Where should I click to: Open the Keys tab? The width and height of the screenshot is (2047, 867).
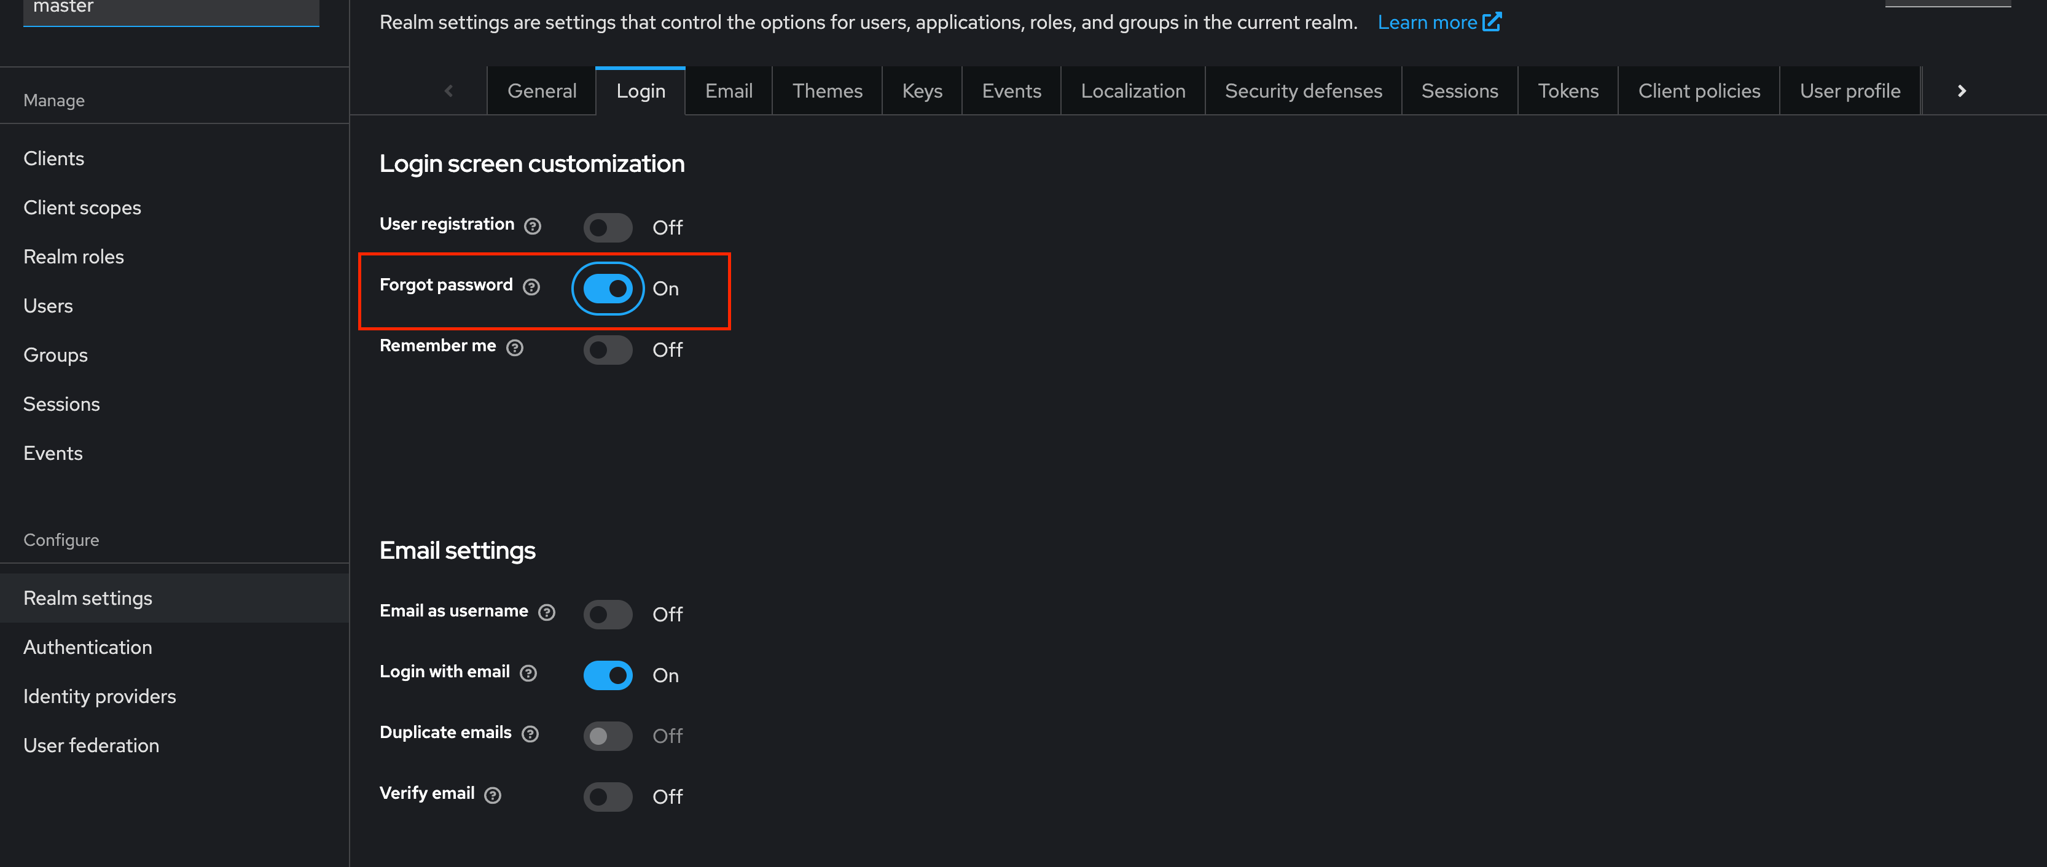click(x=922, y=90)
